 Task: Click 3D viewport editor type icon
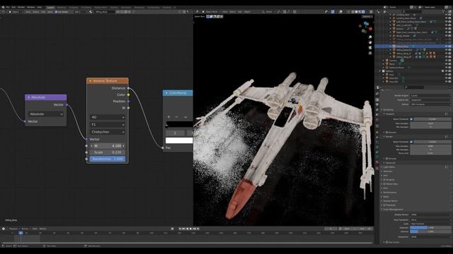[197, 12]
